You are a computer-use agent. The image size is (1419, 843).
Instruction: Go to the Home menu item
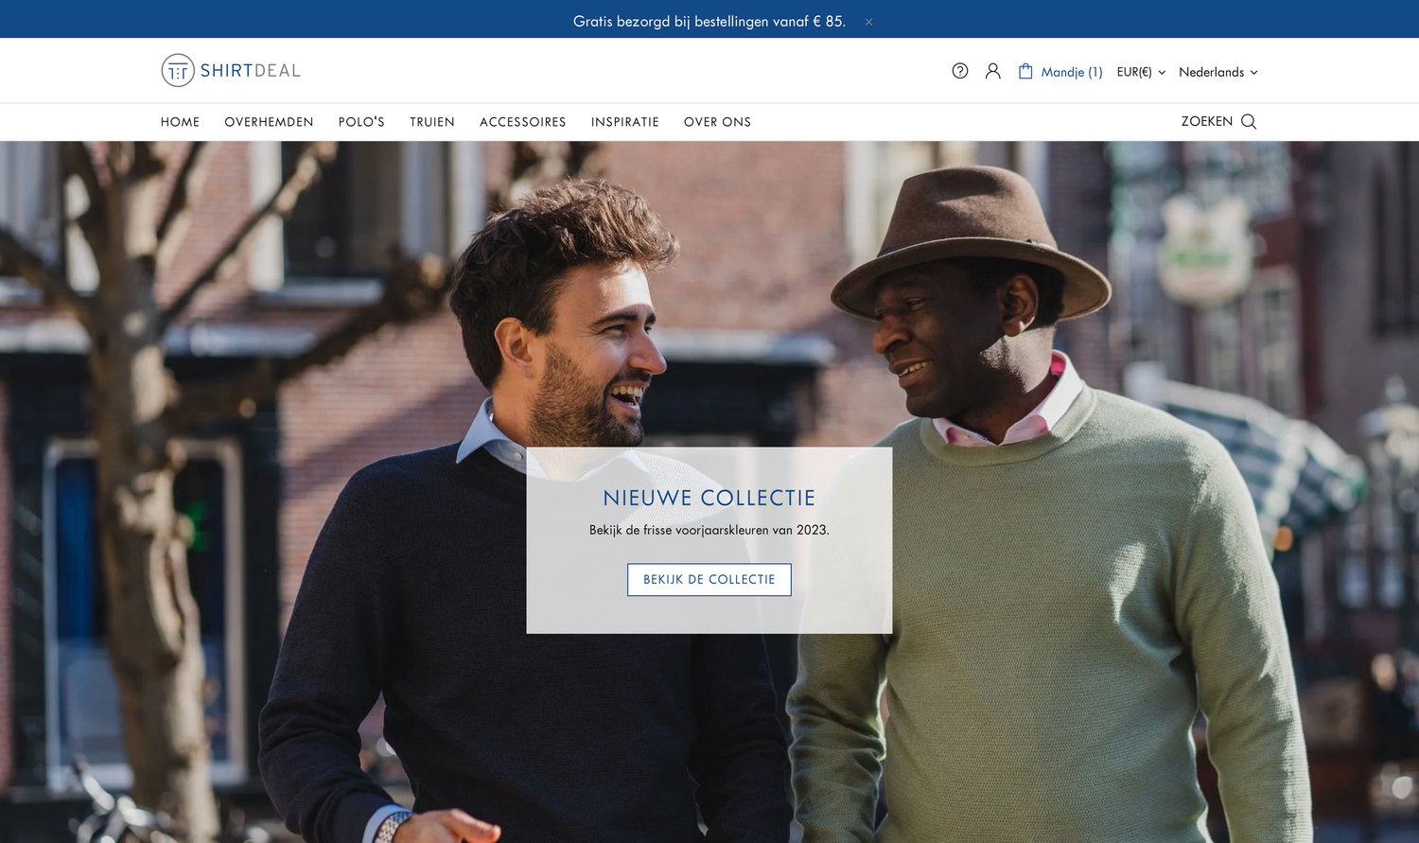tap(180, 122)
